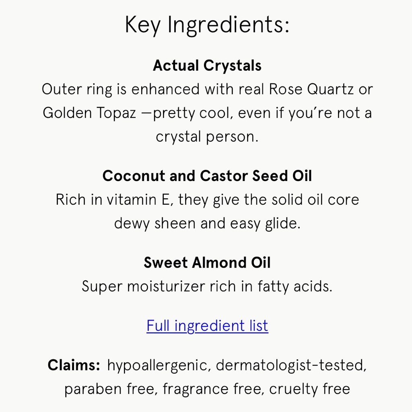
Task: Select the Sweet Almond Oil heading
Action: [x=207, y=262]
